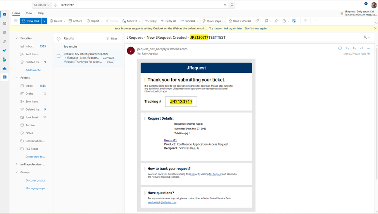Image resolution: width=378 pixels, height=214 pixels.
Task: Switch to the View tab
Action: click(x=29, y=13)
